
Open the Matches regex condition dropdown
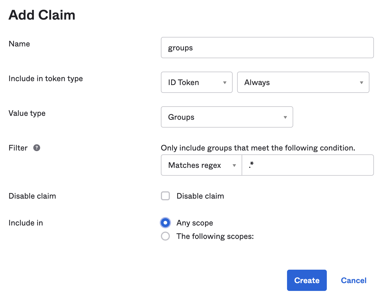(x=201, y=165)
